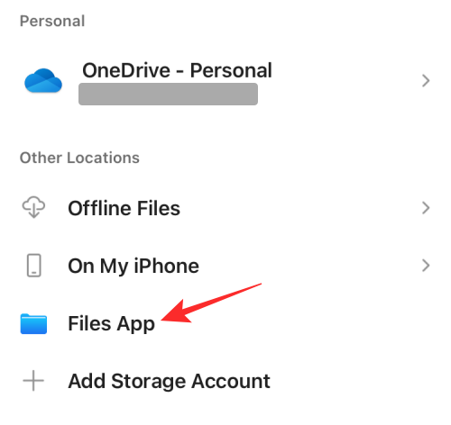Click the Personal section header
The image size is (451, 425).
(52, 21)
